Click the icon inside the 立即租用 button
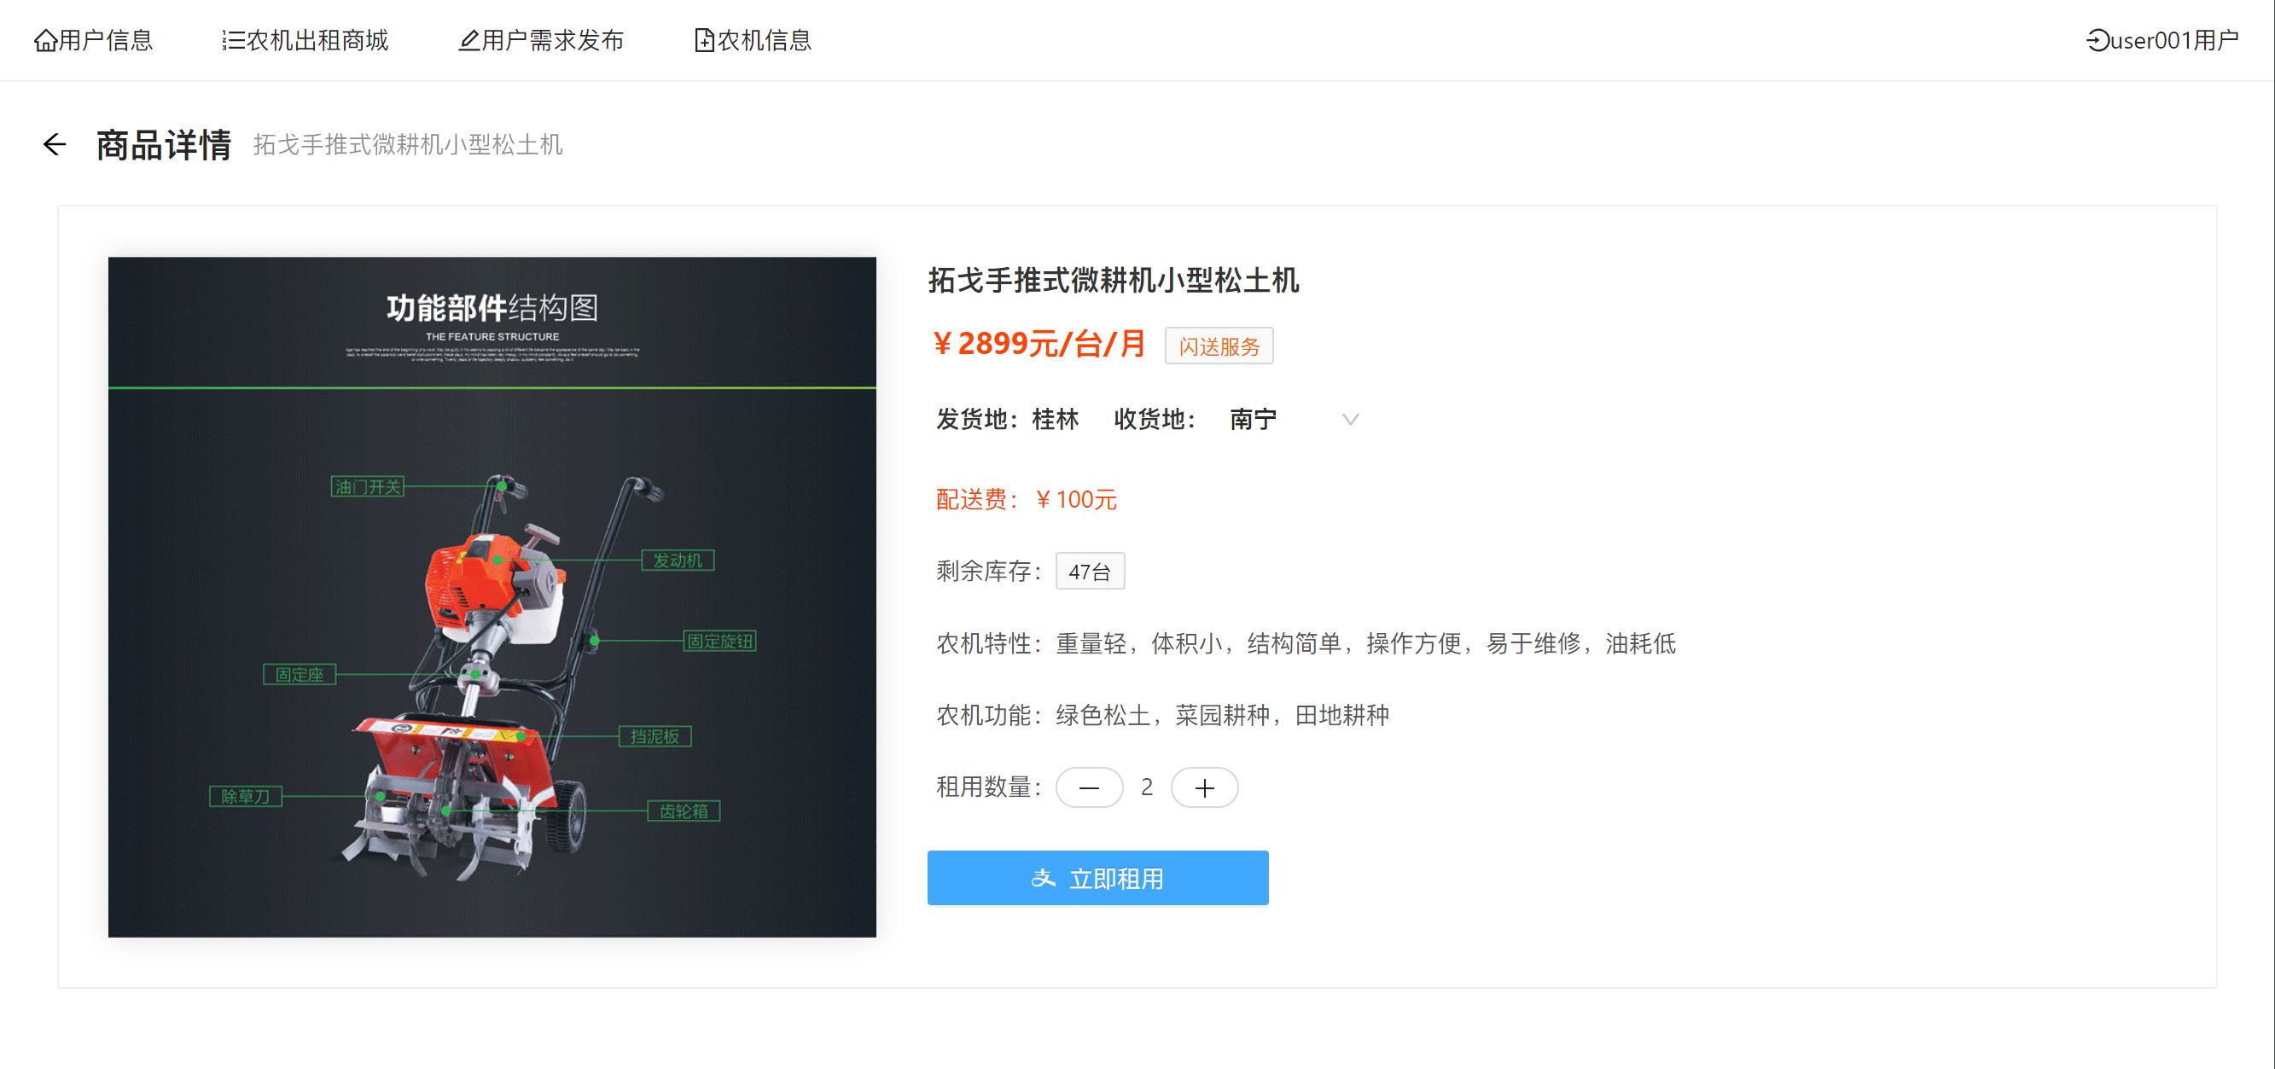Screen dimensions: 2275x1069 [x=1043, y=879]
